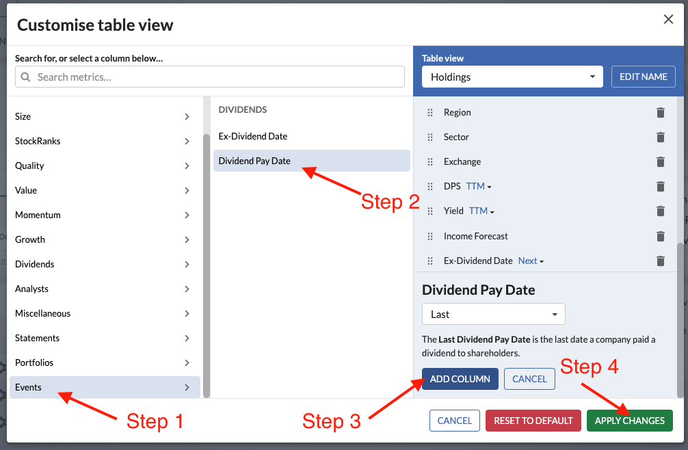
Task: Select Ex-Dividend Date metric
Action: 253,136
